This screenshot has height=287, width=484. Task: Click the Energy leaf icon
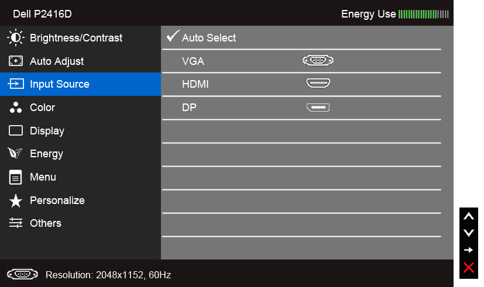[15, 153]
